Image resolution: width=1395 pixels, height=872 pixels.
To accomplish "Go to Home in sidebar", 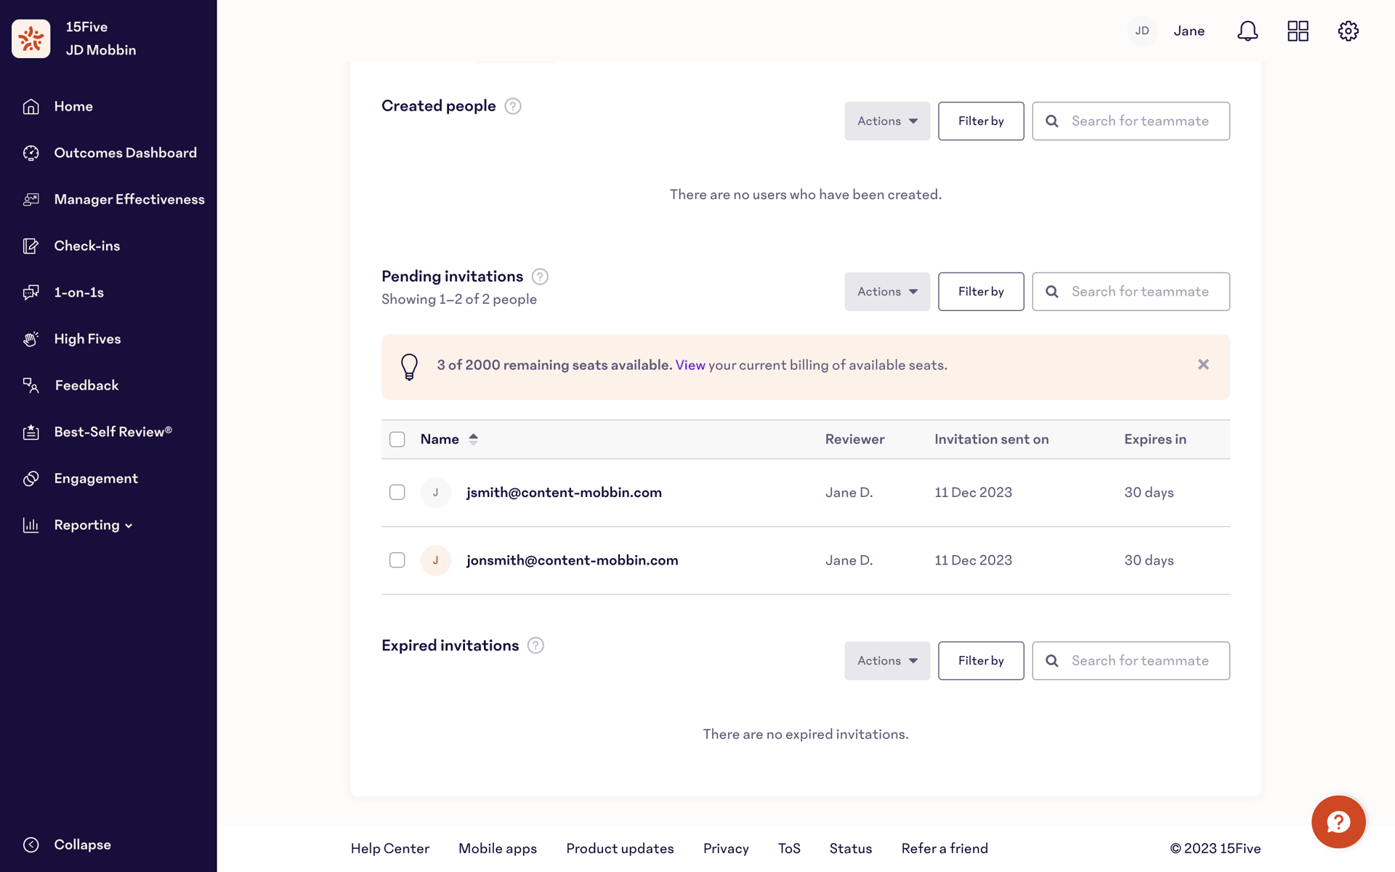I will (73, 107).
